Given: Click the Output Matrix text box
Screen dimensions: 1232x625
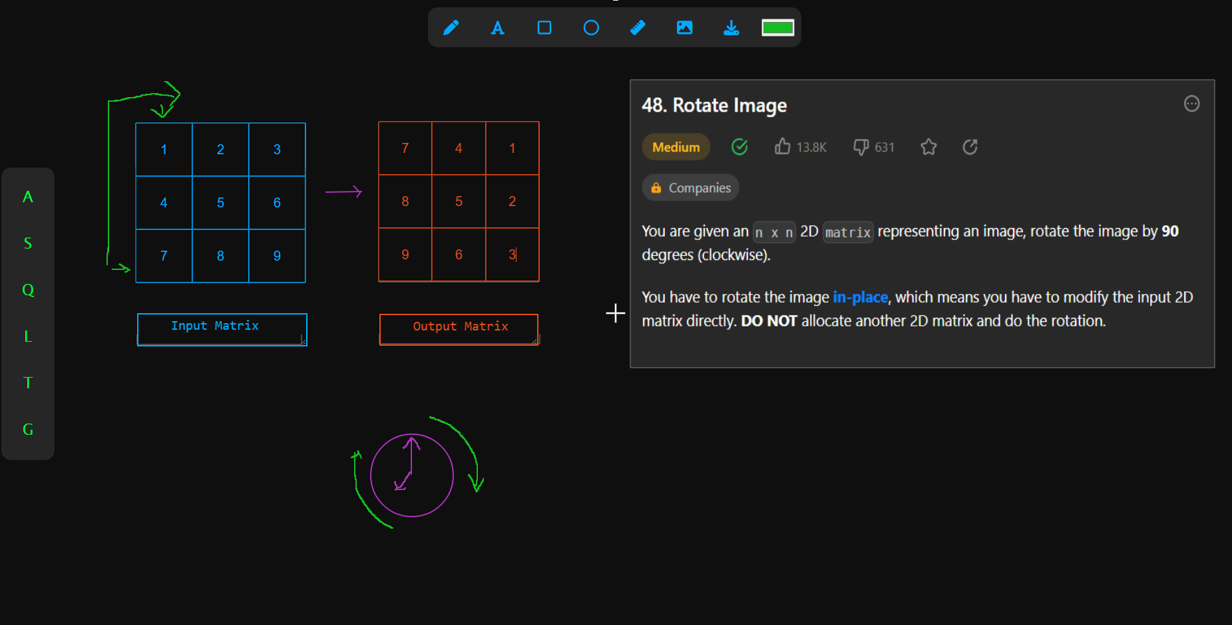Looking at the screenshot, I should click(459, 329).
